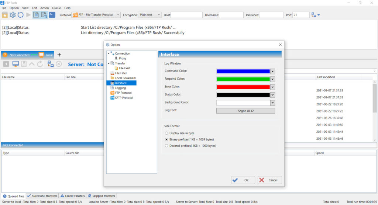378x205 pixels.
Task: Click the Port field showing 21
Action: point(300,15)
